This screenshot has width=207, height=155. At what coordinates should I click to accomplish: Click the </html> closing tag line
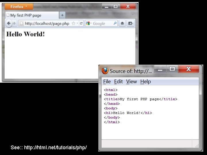pyautogui.click(x=112, y=122)
